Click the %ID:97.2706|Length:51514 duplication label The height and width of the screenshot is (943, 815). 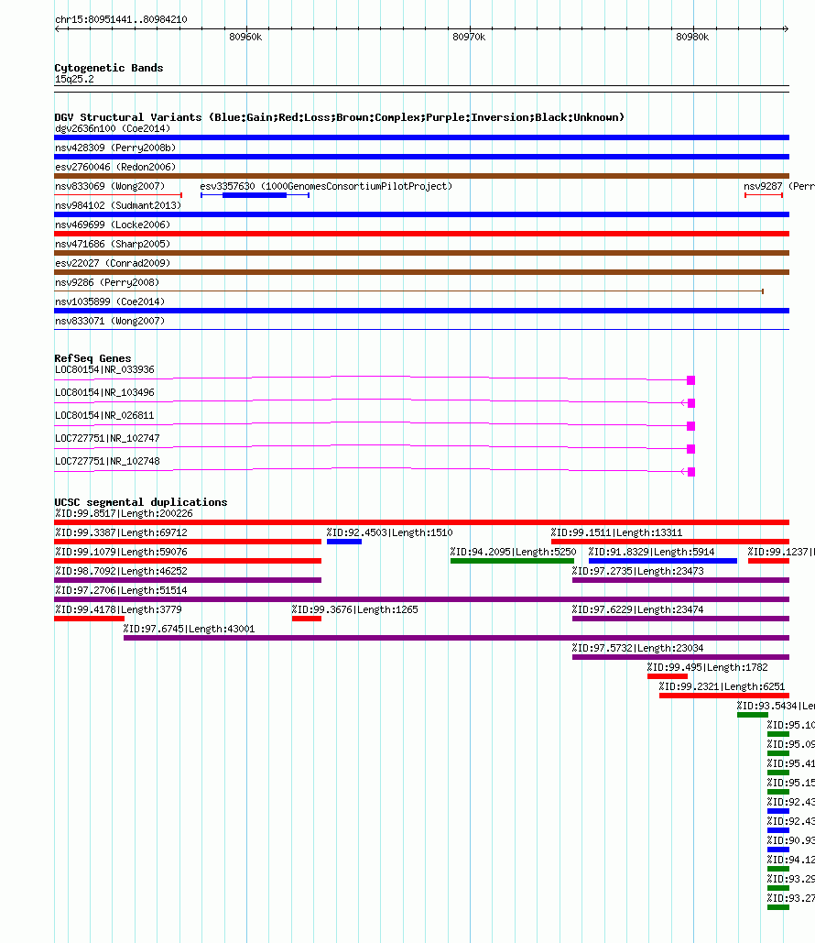coord(121,590)
